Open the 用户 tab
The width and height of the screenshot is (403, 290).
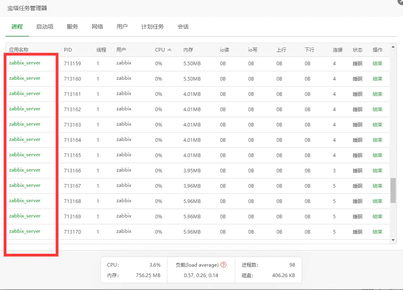click(122, 27)
